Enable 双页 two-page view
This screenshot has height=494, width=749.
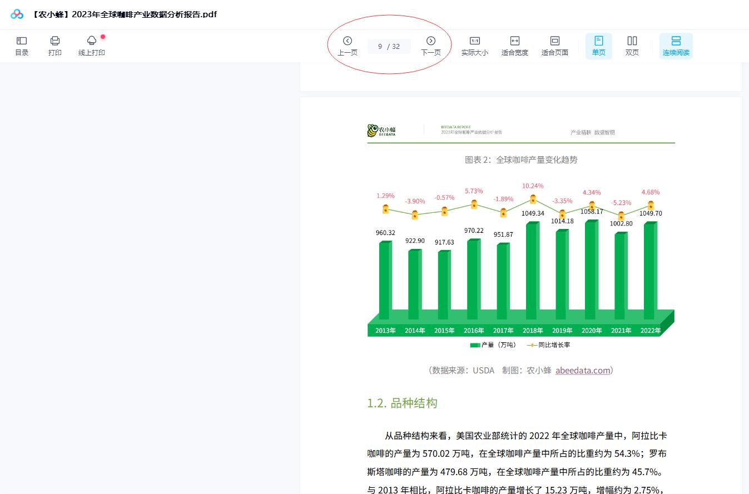(632, 45)
